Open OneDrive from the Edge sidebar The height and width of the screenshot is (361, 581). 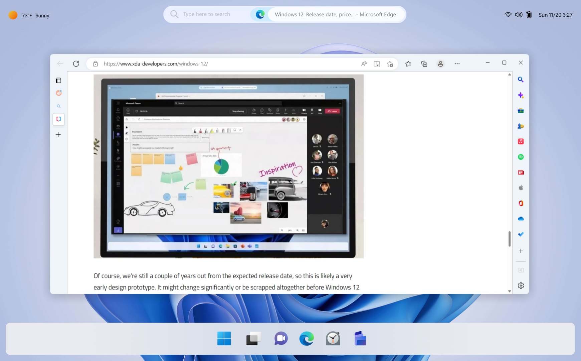tap(521, 218)
